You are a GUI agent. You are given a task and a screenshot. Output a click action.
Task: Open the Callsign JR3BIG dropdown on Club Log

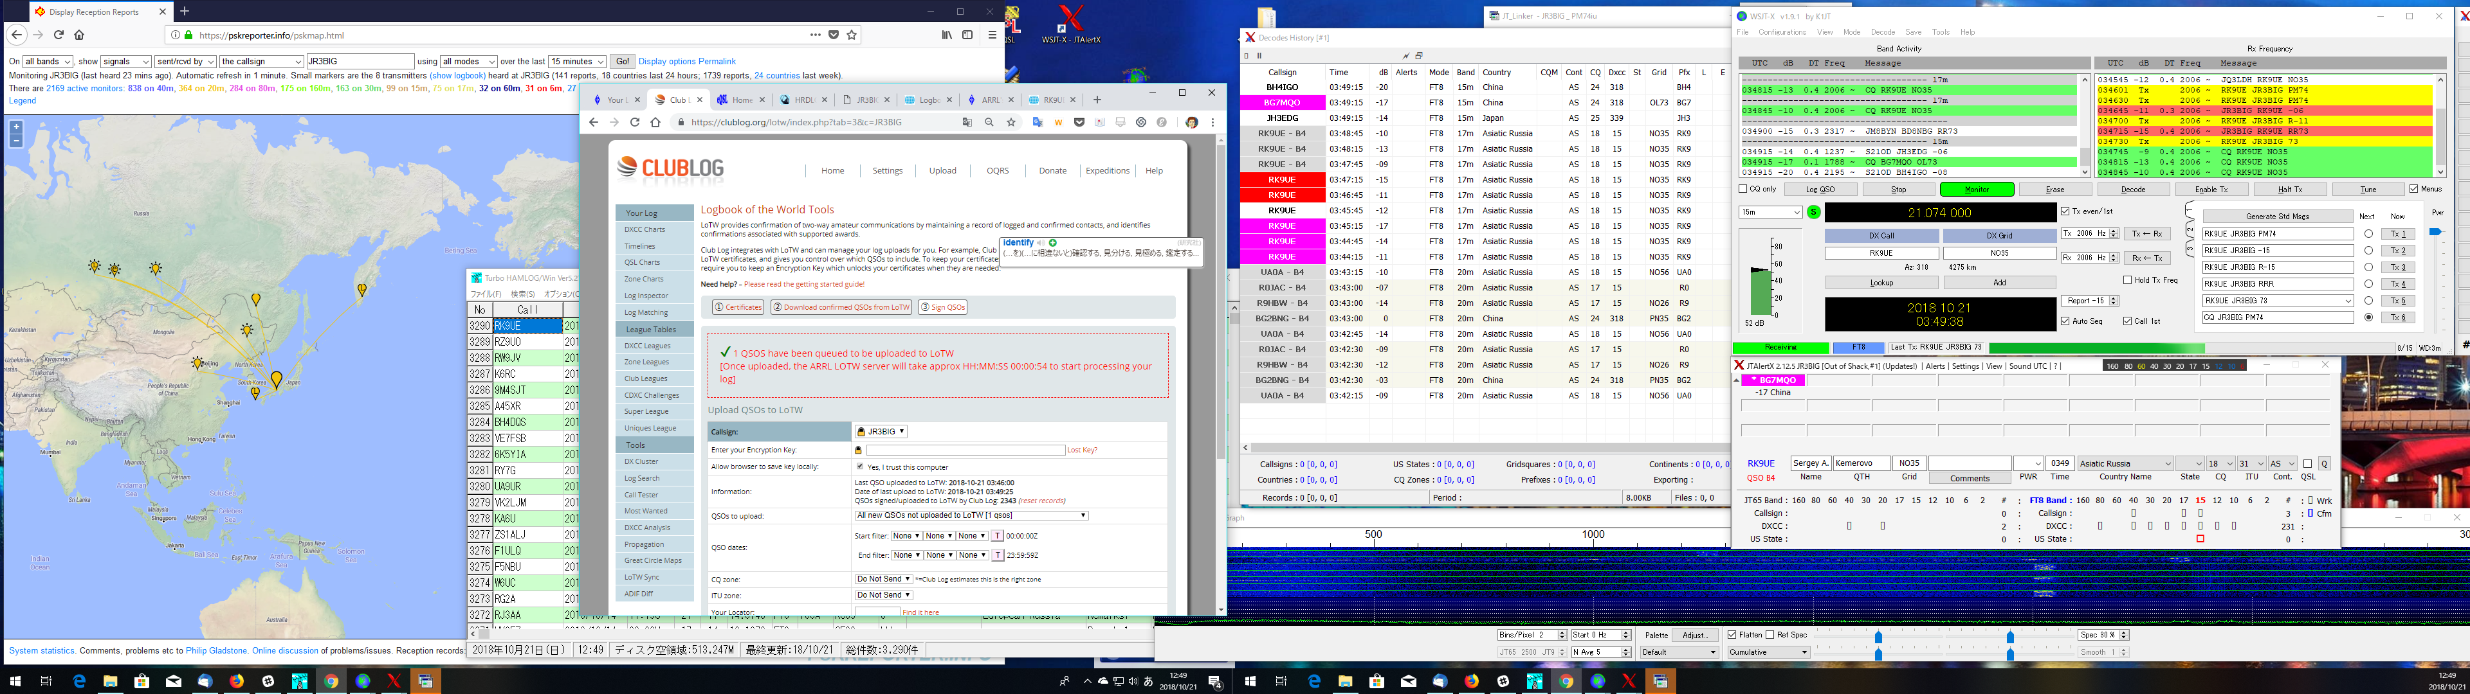(x=881, y=431)
